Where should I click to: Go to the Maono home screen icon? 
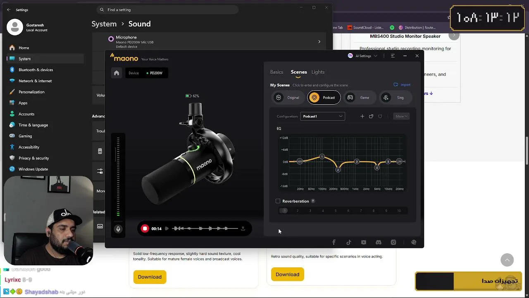117,73
